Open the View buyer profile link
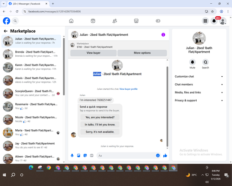This screenshot has width=232, height=186. click(x=129, y=89)
